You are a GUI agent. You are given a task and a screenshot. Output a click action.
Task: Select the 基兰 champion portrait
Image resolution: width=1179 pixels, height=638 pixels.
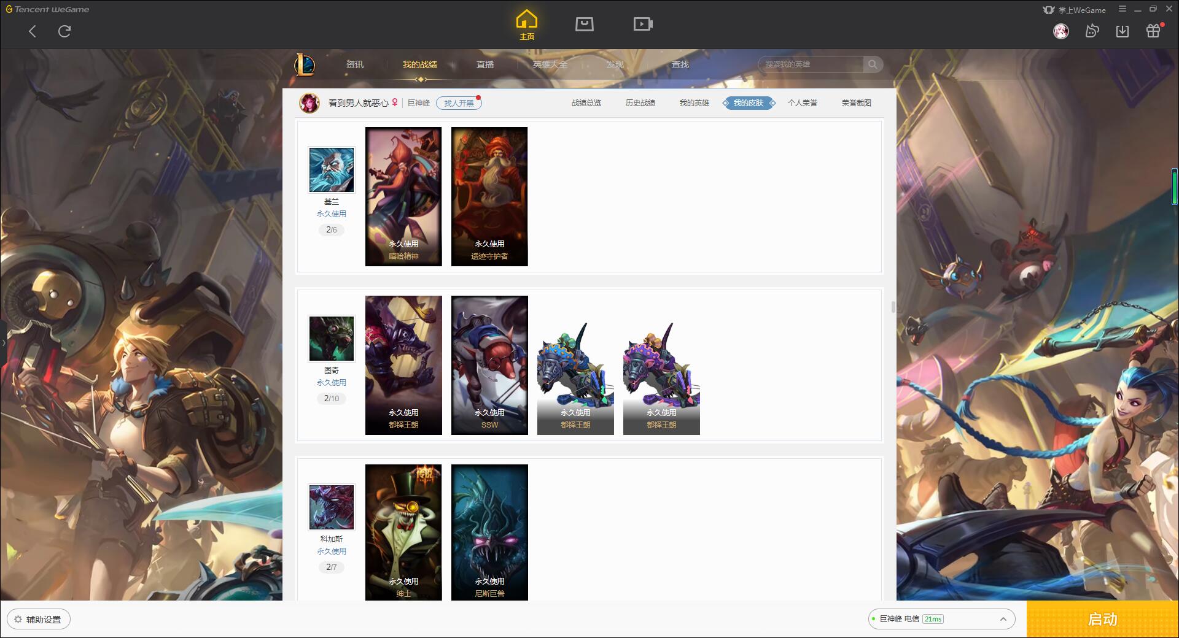332,170
